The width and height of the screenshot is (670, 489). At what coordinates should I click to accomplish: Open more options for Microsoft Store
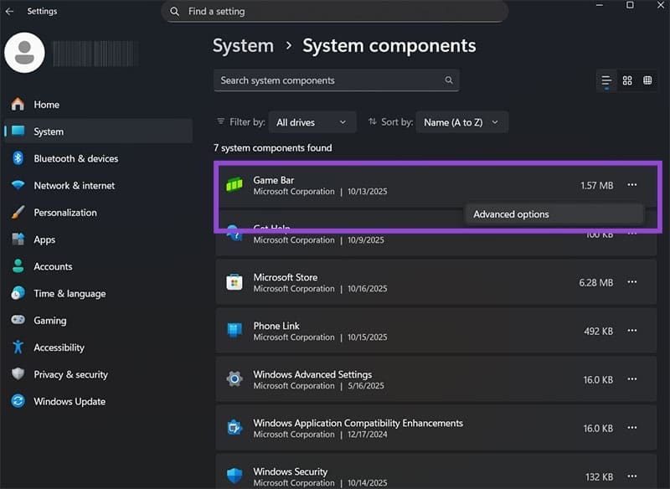[x=631, y=282]
